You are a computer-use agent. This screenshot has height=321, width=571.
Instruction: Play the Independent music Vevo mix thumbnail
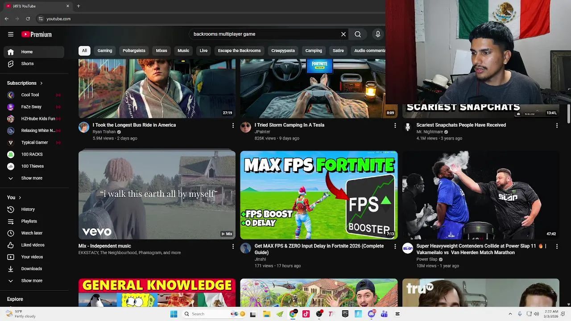tap(157, 195)
